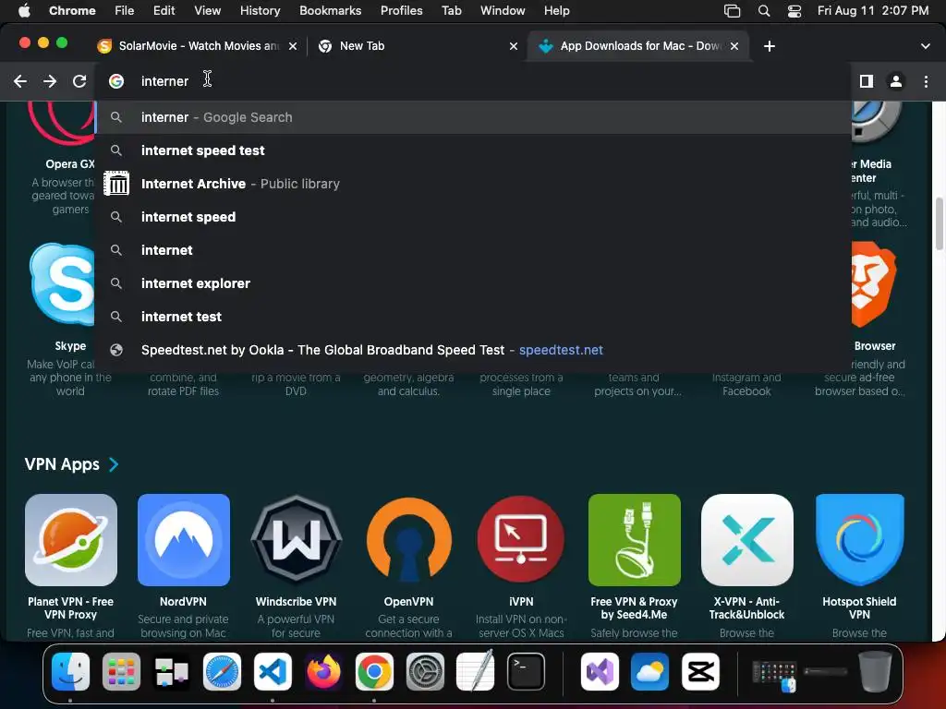
Task: Open Brave Browser app icon
Action: coord(874,283)
